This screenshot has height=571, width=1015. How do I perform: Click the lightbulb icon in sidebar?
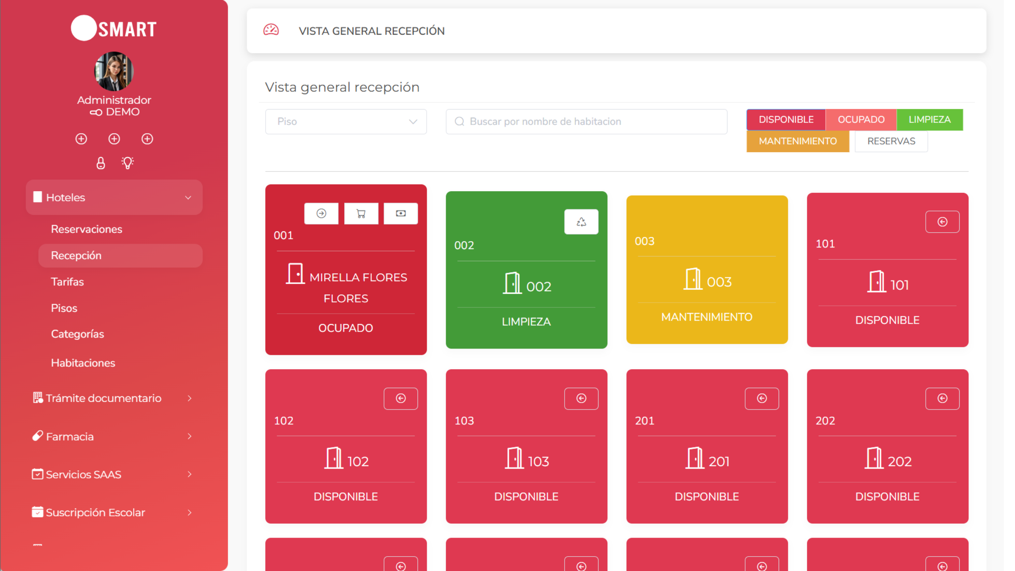pos(127,163)
